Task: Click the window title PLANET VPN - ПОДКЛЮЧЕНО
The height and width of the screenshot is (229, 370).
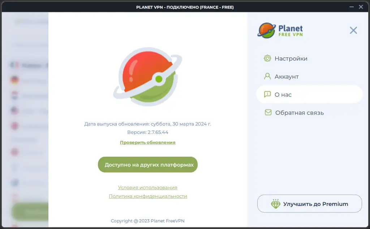Action: coord(185,7)
